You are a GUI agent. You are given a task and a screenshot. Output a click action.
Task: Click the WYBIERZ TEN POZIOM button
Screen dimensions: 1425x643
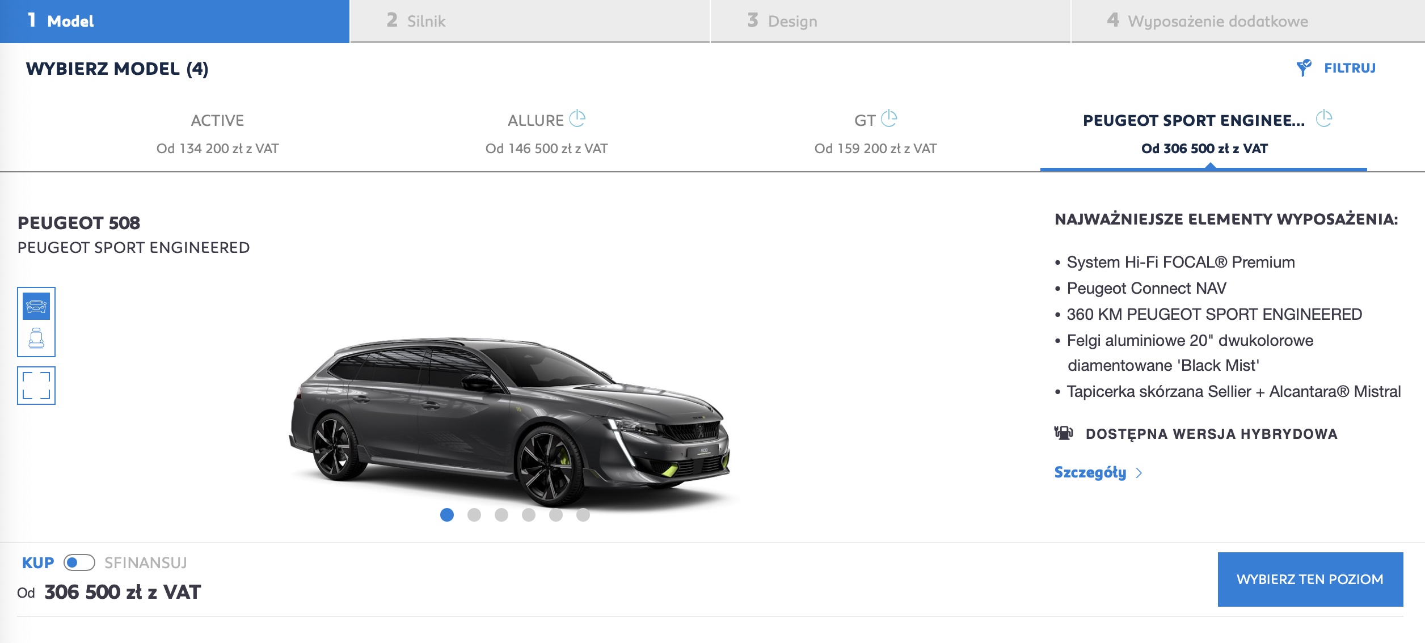coord(1310,579)
